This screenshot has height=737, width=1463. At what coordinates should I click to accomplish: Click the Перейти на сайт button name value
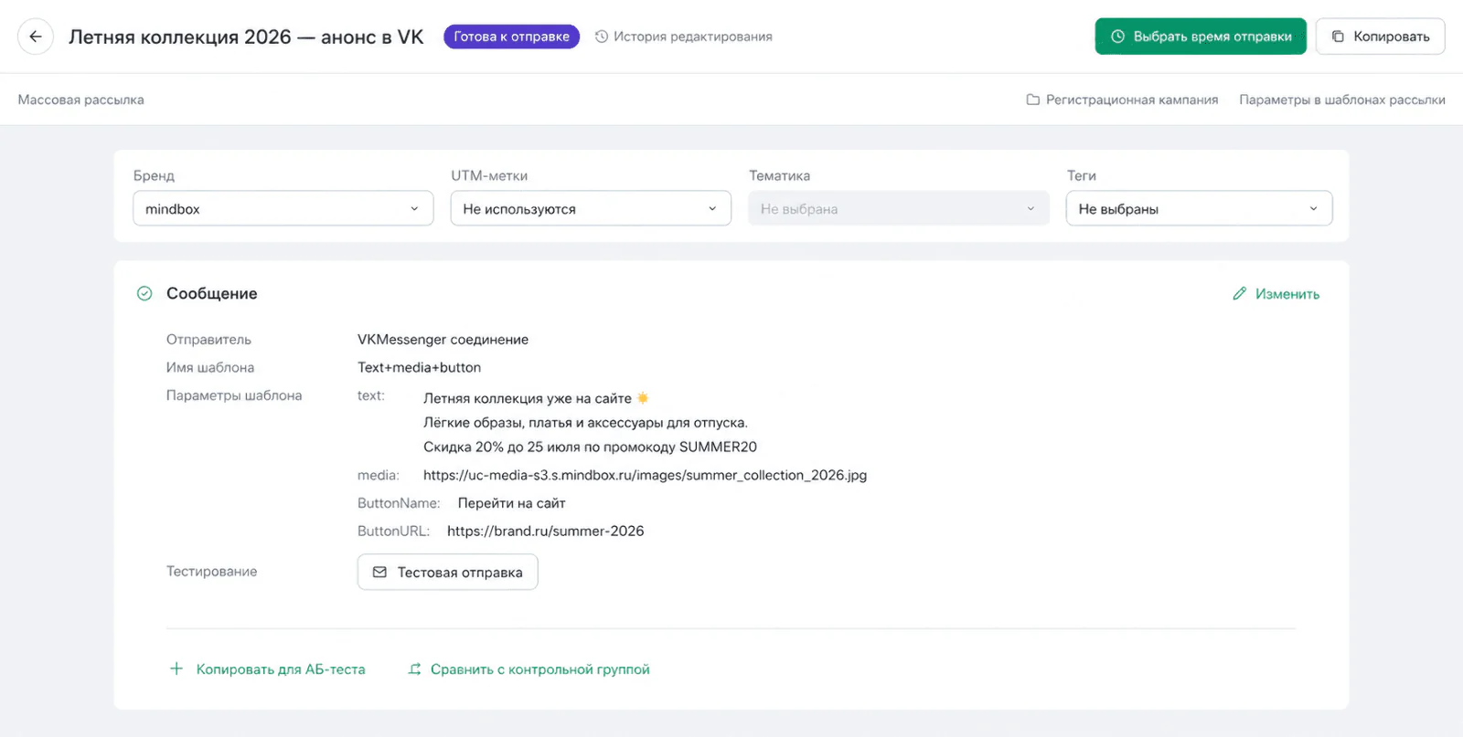(511, 503)
